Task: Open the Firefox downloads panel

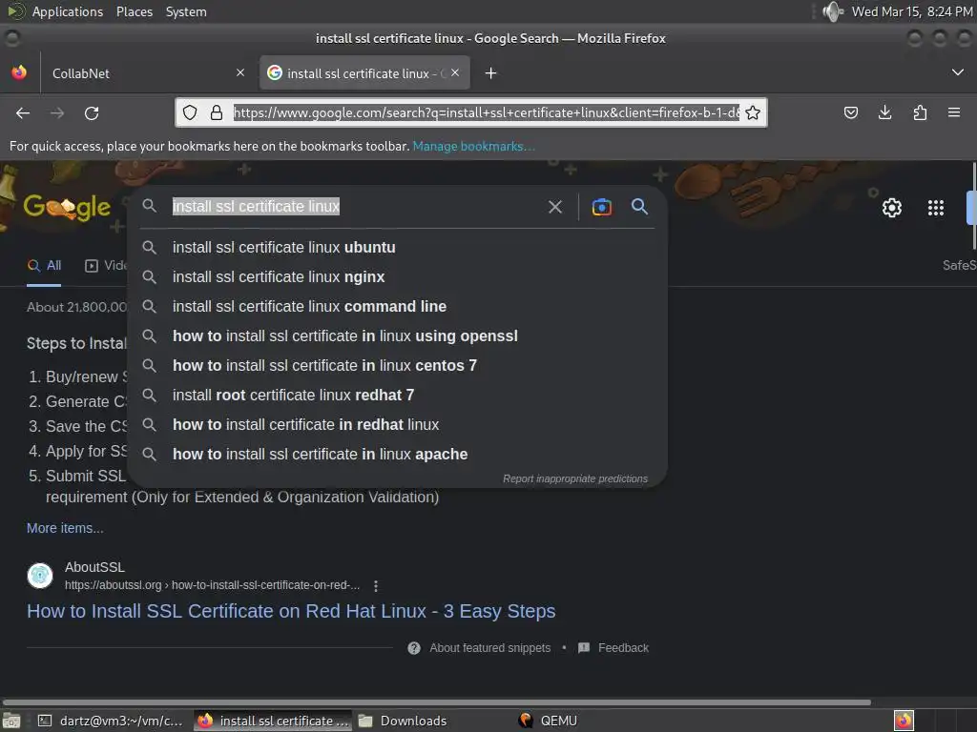Action: tap(884, 112)
